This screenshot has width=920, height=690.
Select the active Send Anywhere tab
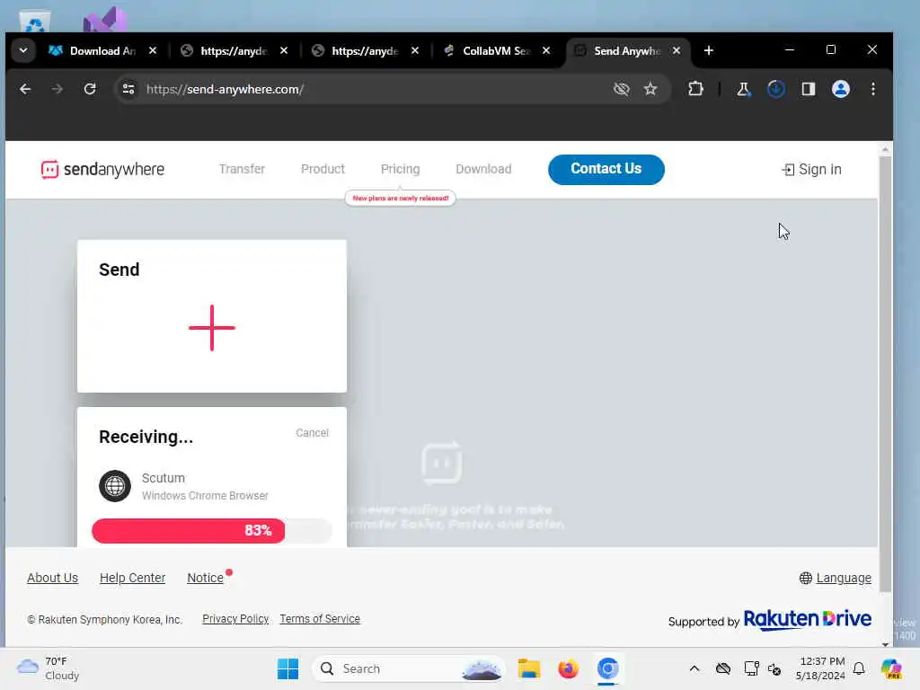click(627, 51)
